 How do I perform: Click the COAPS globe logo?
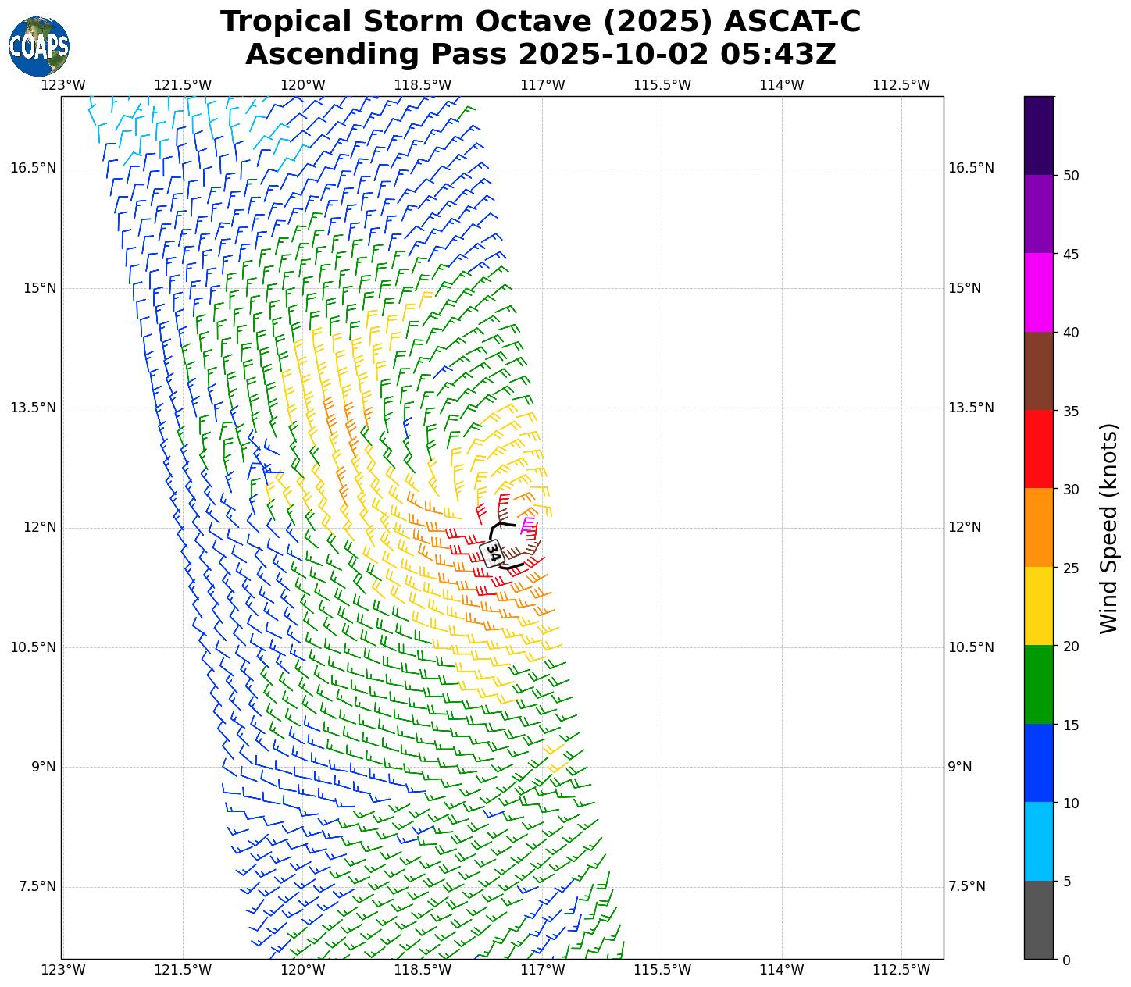38,46
